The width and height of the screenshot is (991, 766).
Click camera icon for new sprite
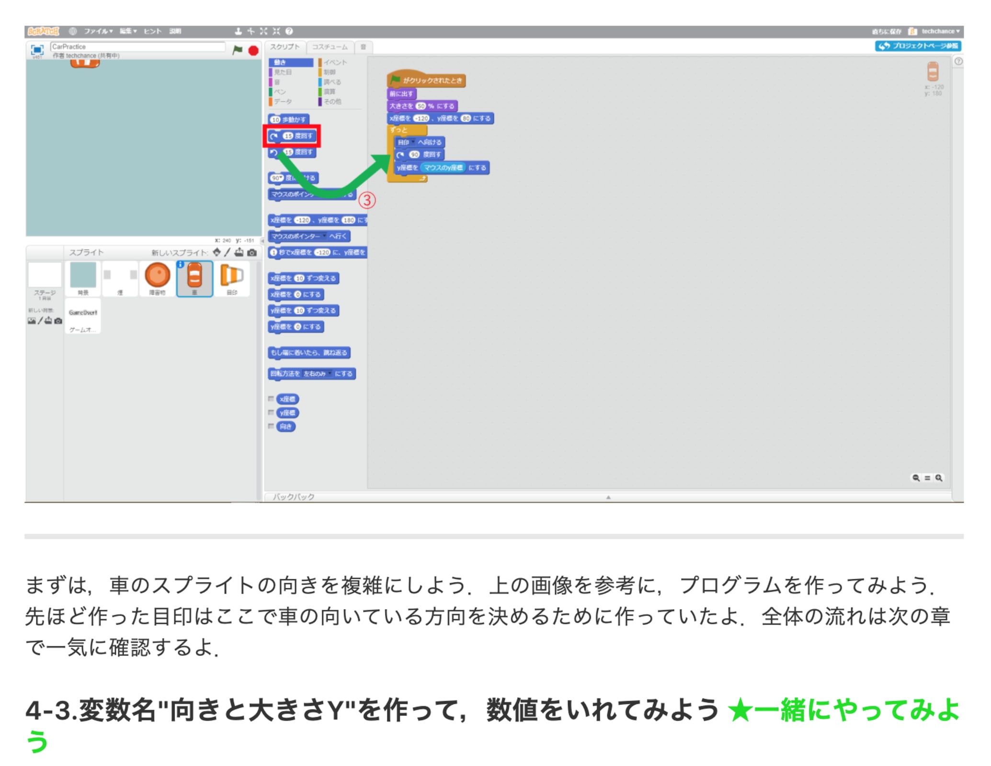(252, 252)
